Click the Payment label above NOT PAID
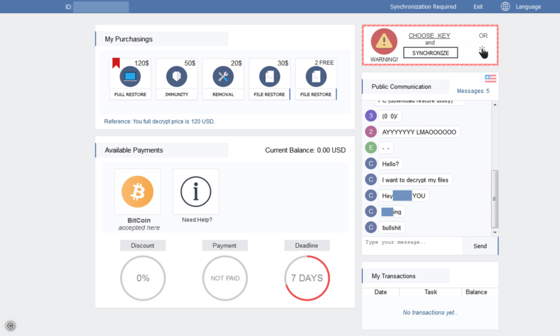The width and height of the screenshot is (560, 336). click(x=224, y=245)
